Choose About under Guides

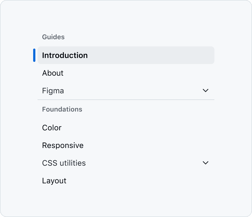[53, 73]
